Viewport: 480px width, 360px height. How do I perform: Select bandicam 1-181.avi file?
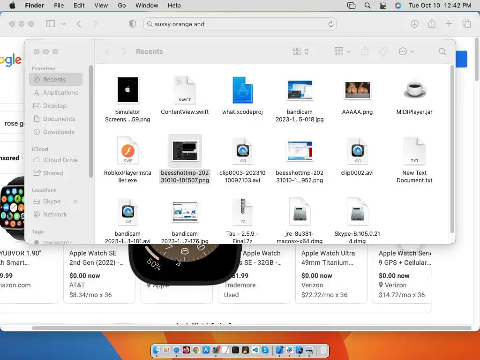127,221
